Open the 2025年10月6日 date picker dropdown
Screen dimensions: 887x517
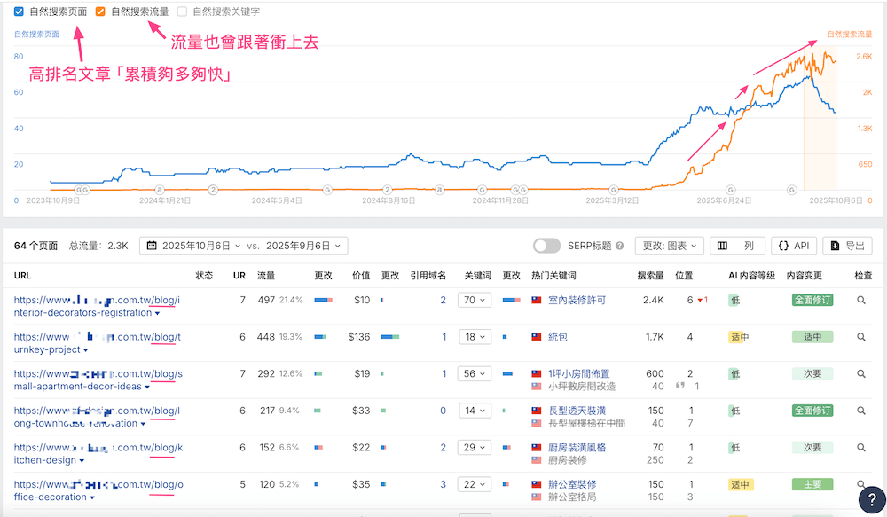189,246
